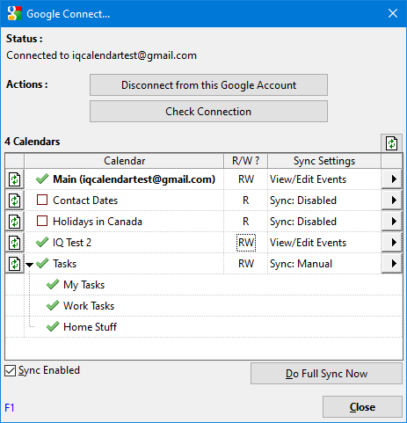Click the sync icon for Contact Dates
407x423 pixels.
click(x=15, y=201)
